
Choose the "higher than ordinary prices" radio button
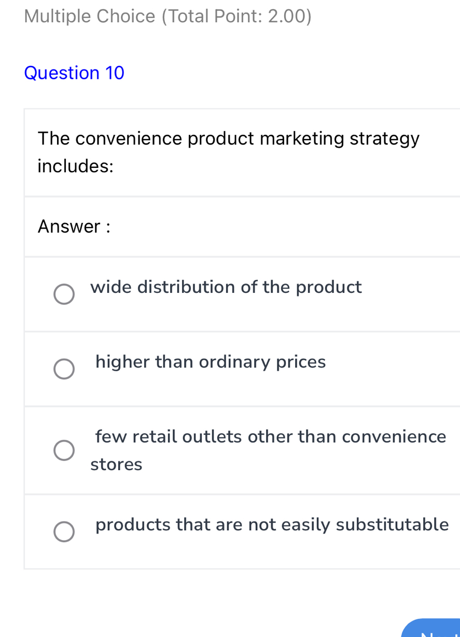[64, 369]
